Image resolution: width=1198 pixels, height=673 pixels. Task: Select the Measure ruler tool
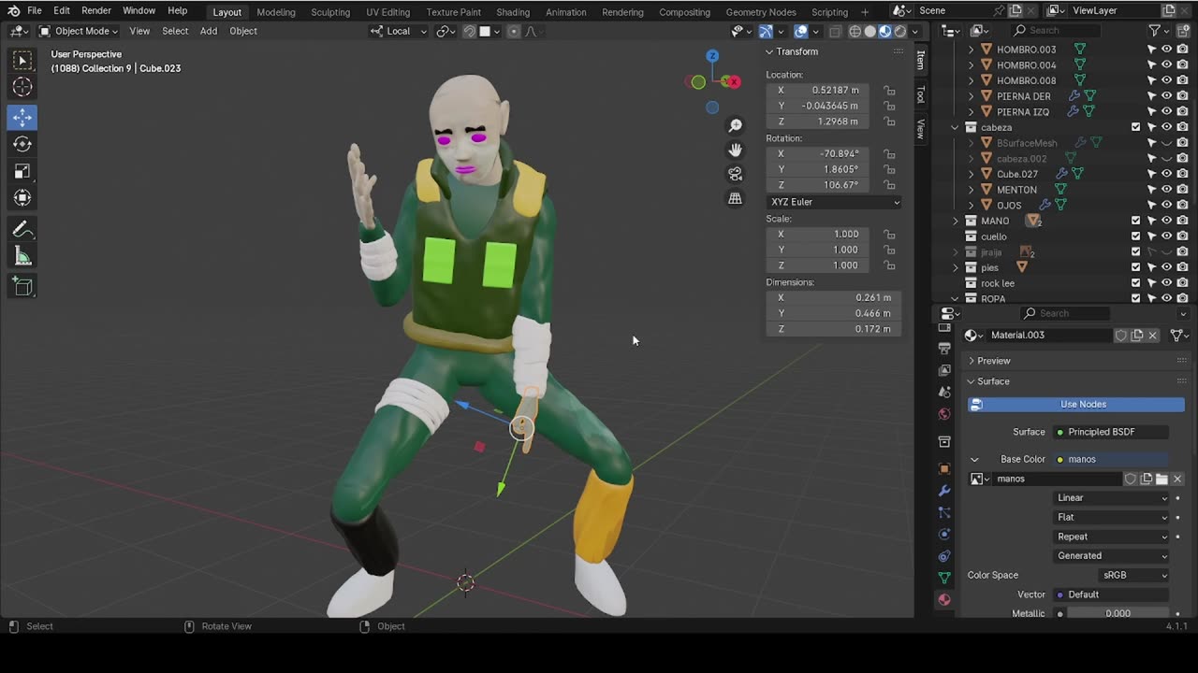tap(22, 257)
